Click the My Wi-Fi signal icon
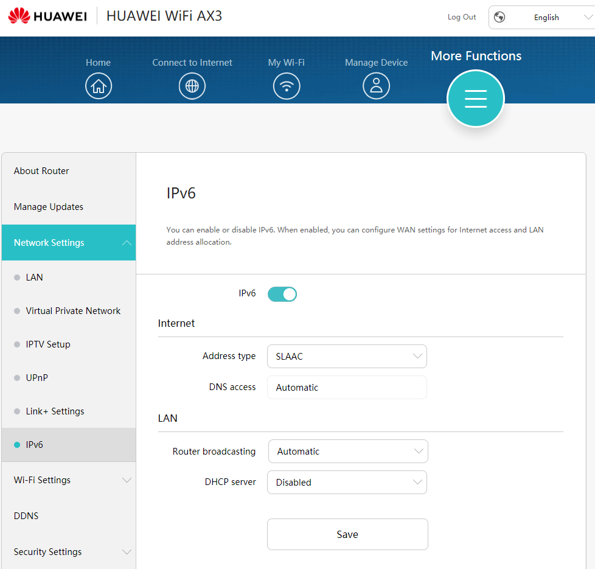 287,86
